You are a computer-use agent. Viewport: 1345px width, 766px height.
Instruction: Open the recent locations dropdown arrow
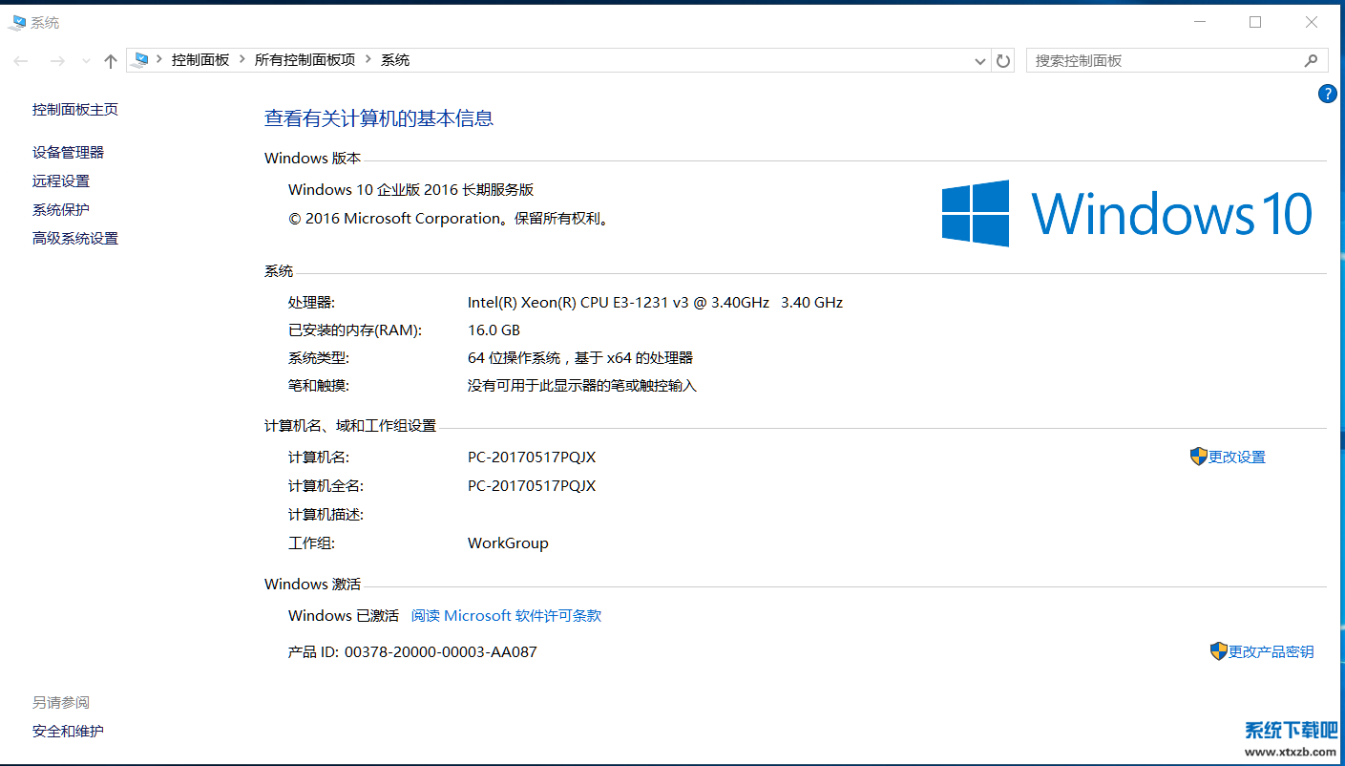point(86,61)
